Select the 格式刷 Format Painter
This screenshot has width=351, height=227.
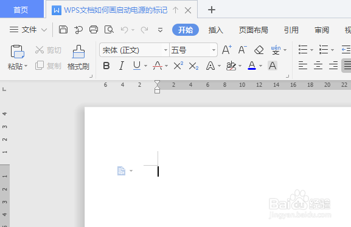pos(78,58)
